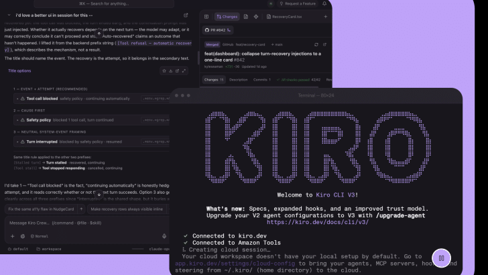Open session in new window icon
Viewport: 488px width, 275px height.
pos(186,15)
